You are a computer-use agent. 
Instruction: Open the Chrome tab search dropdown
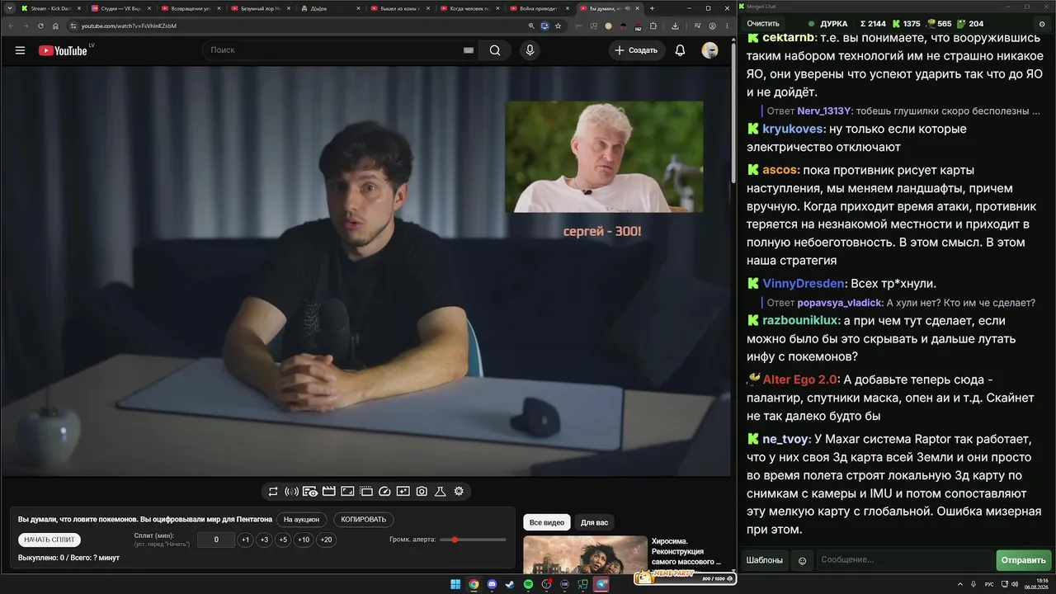point(8,8)
